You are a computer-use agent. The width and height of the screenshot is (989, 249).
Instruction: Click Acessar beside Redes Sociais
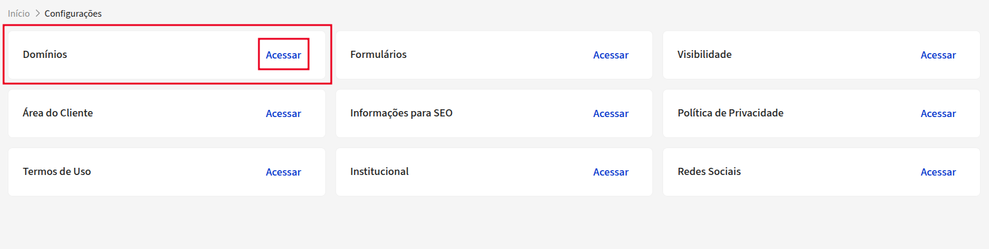pyautogui.click(x=938, y=172)
